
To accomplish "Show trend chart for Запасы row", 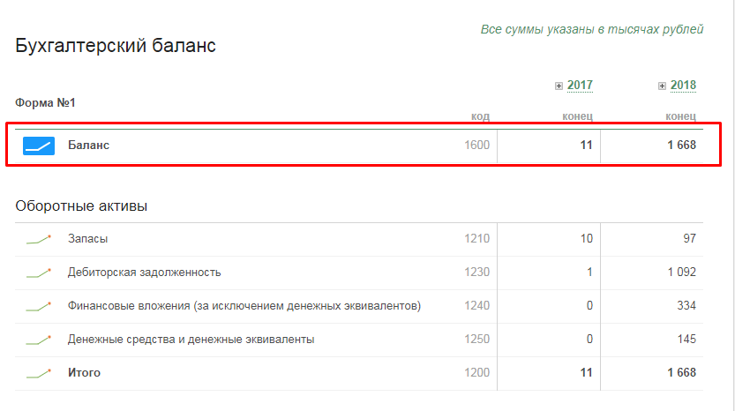I will point(39,239).
